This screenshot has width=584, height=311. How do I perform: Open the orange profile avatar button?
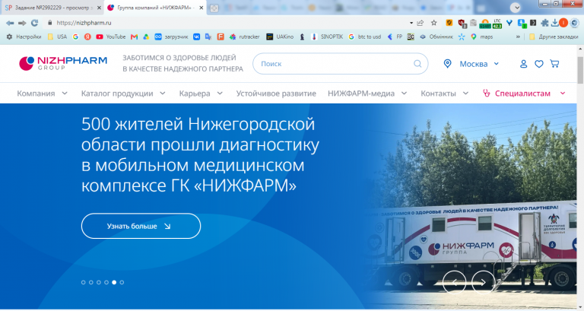[x=563, y=23]
